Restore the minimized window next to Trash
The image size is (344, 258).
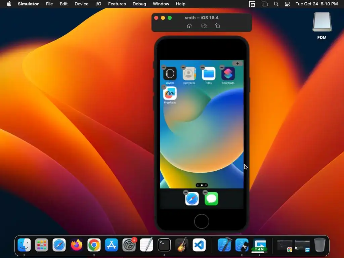point(302,245)
